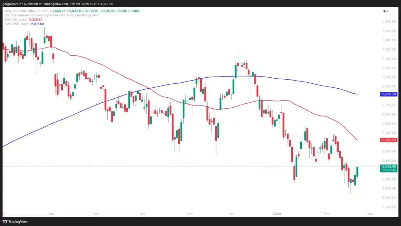Click the 5,800.00 price axis label

click(x=389, y=189)
